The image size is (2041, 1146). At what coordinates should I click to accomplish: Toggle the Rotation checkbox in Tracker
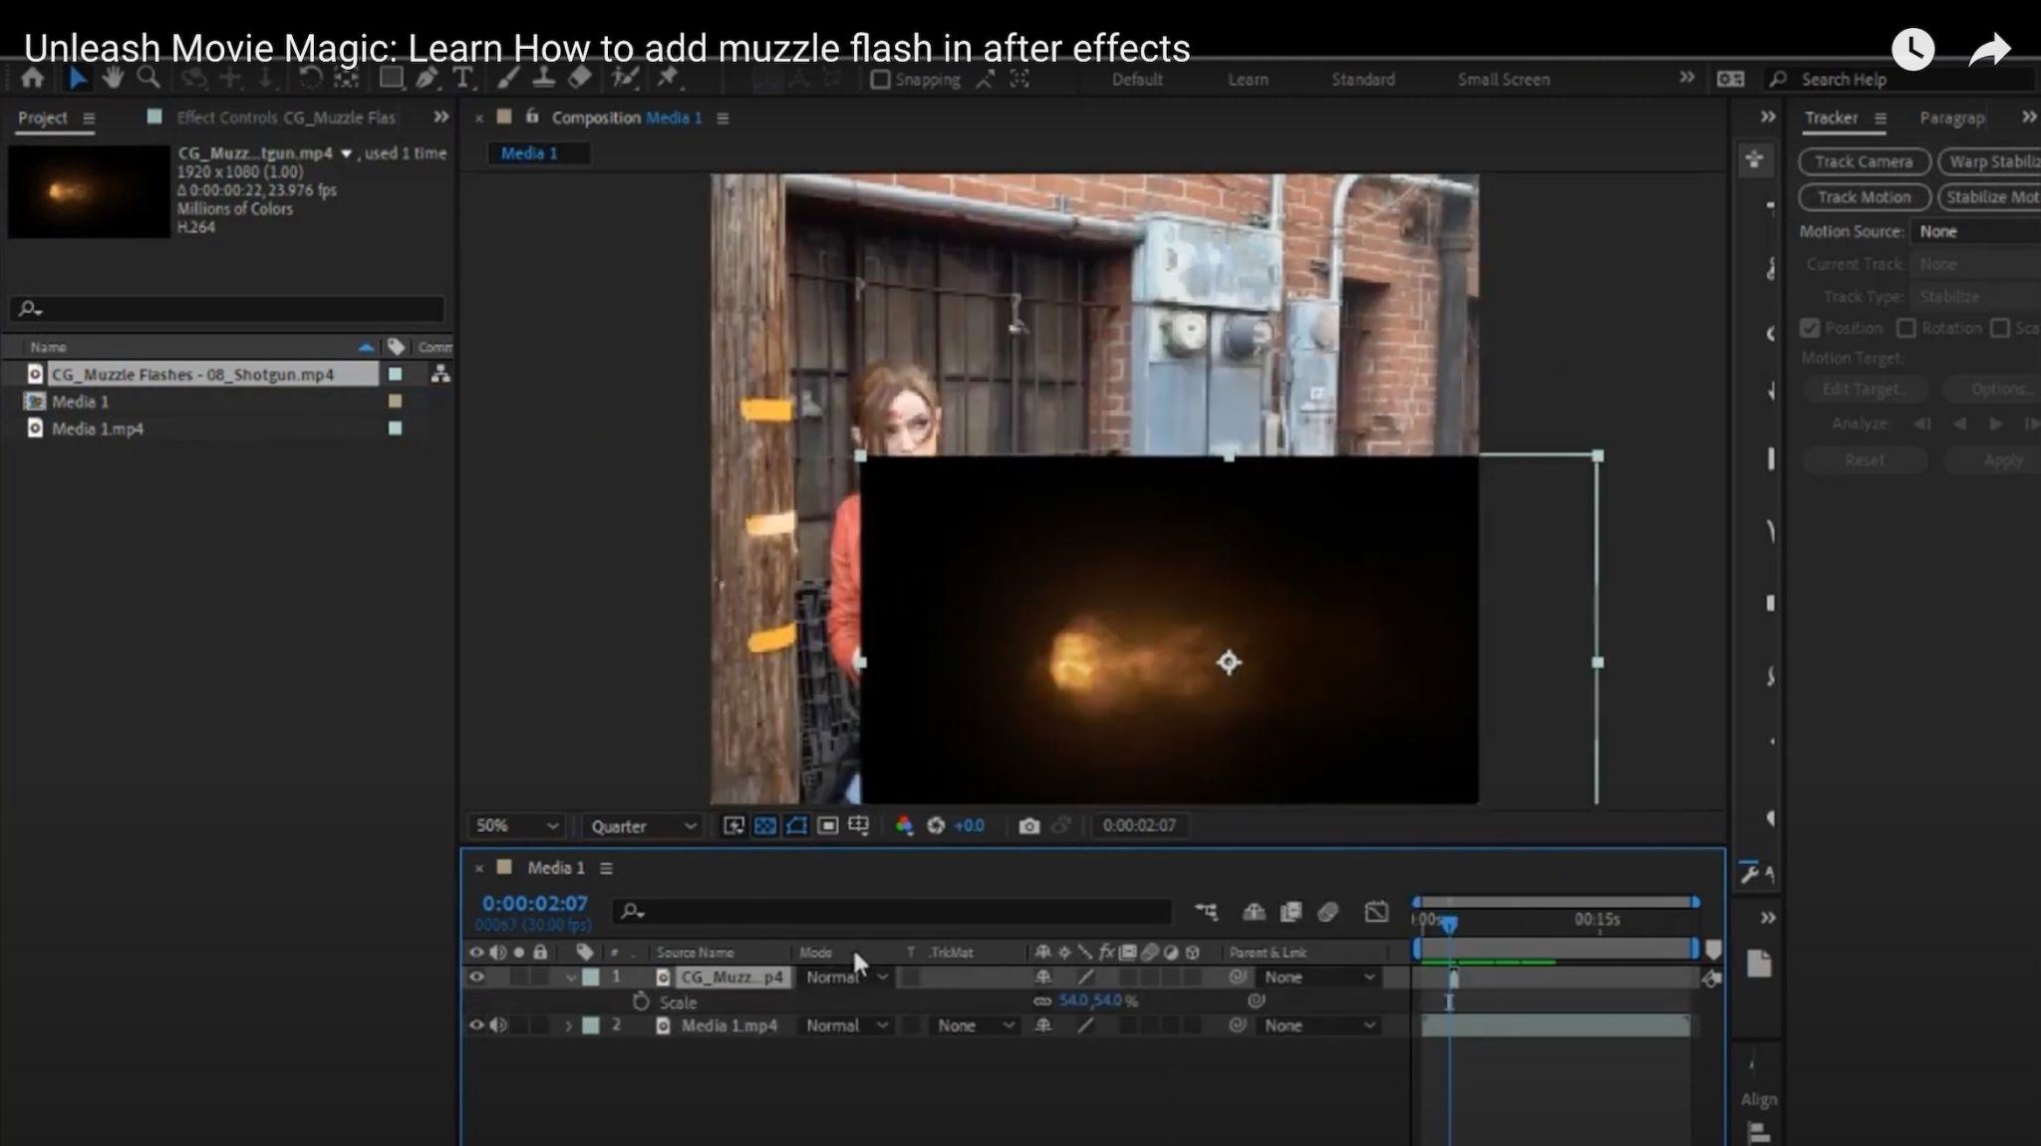1906,328
